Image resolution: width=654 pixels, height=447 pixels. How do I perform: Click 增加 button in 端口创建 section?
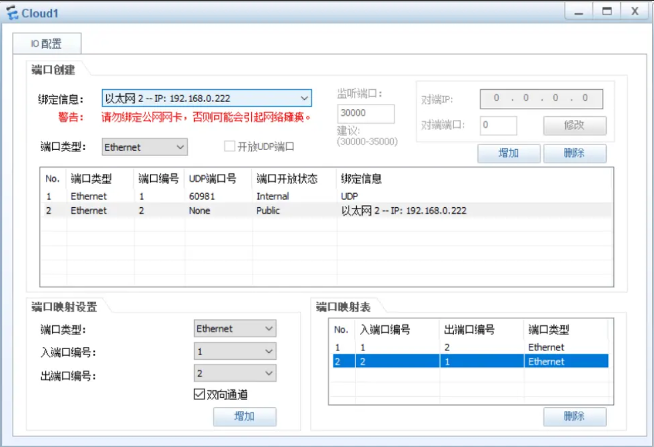pos(509,153)
